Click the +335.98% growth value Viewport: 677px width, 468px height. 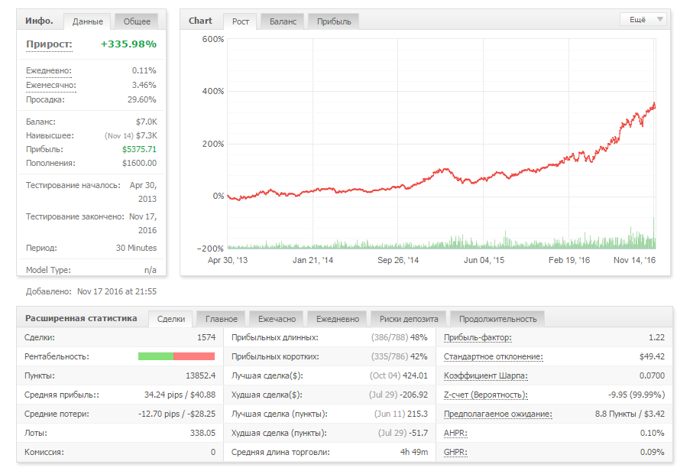click(128, 44)
